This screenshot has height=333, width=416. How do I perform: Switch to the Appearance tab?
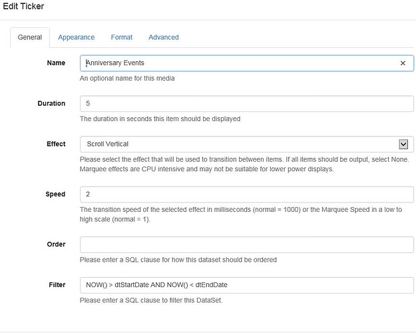[76, 37]
